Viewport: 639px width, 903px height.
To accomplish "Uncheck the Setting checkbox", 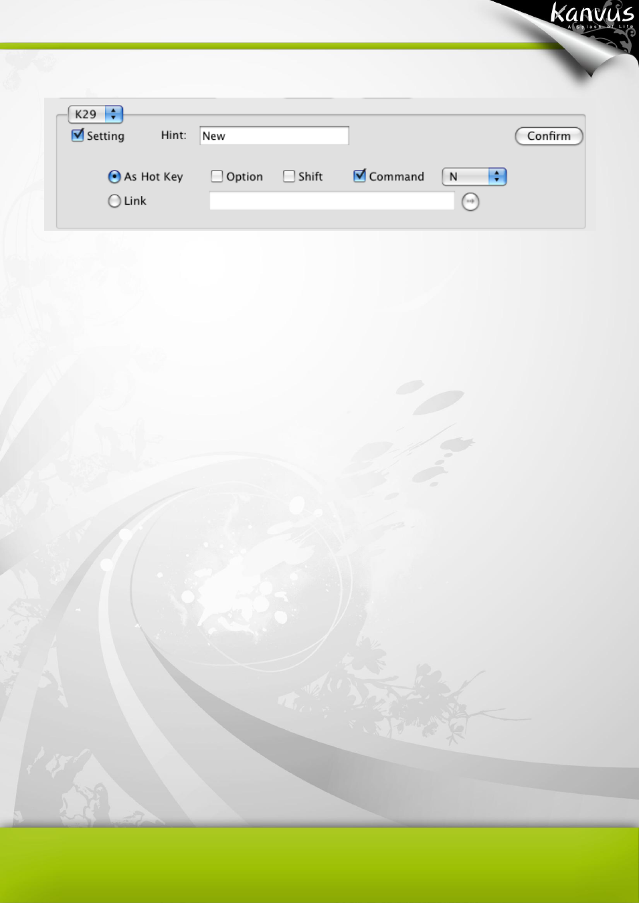I will (x=78, y=135).
